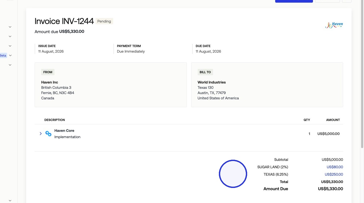This screenshot has height=203, width=364.
Task: Click the 'Texas 130' address line
Action: [x=206, y=87]
